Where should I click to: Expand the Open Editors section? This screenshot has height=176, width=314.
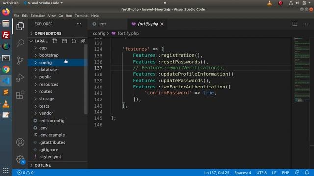[x=58, y=34]
